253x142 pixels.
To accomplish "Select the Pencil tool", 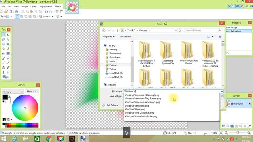I will tap(4, 63).
